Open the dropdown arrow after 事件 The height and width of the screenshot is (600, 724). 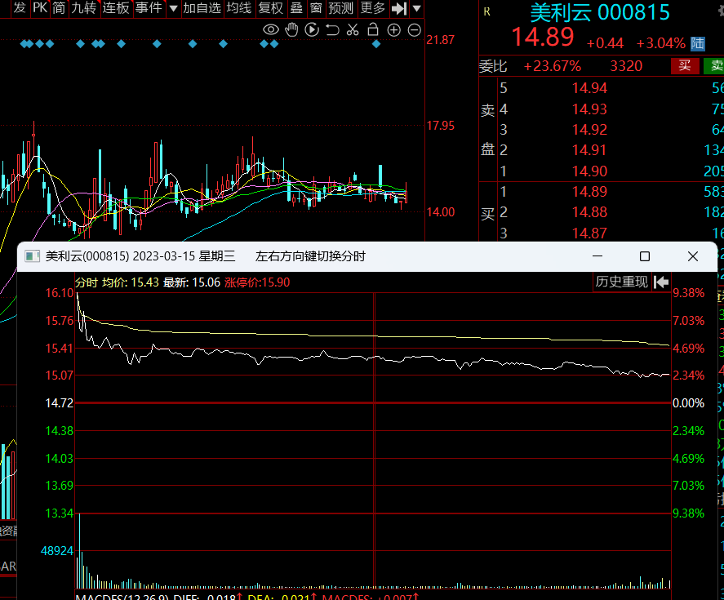172,8
